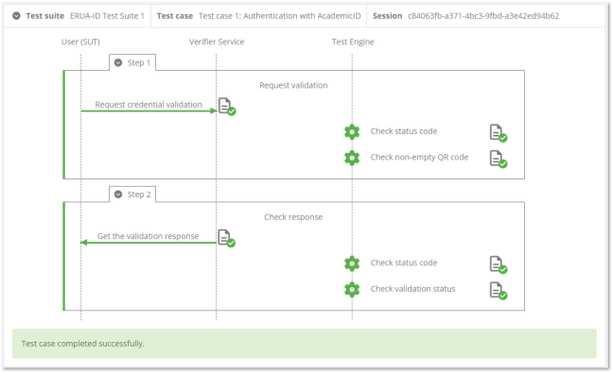Click gear icon beside Check validation status
Viewport: 613px width, 373px height.
coord(352,290)
